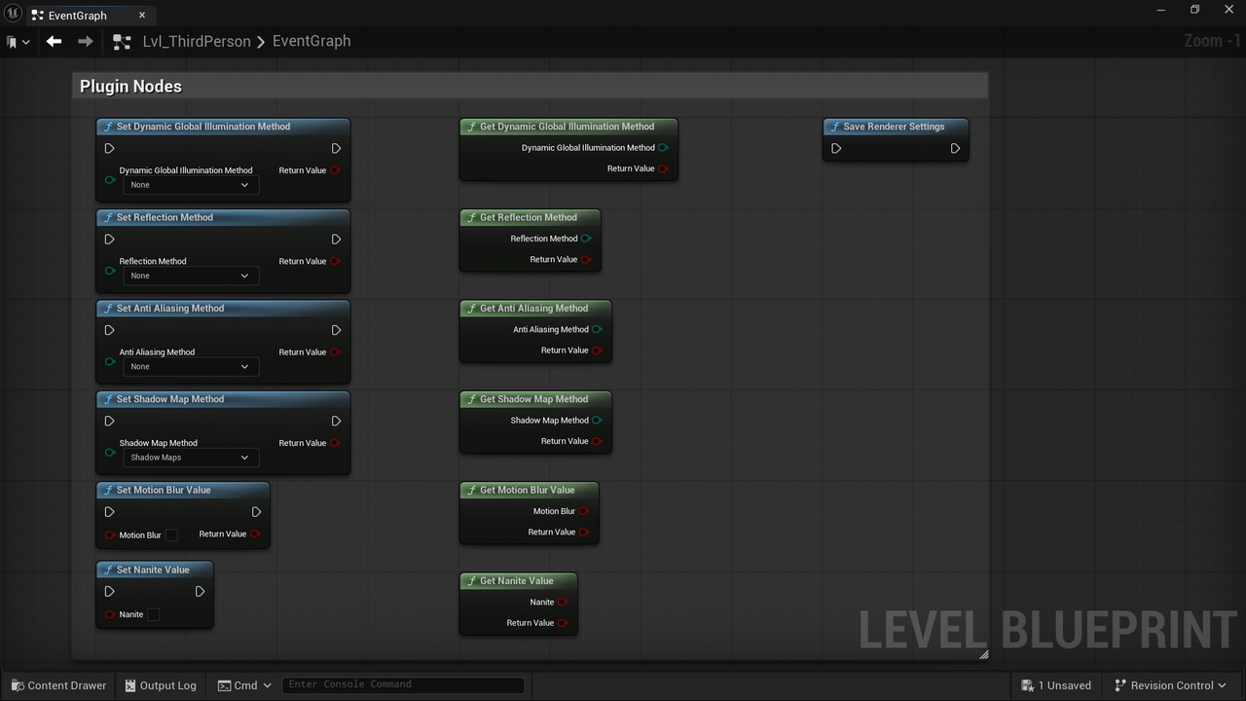Click exec output pin on Set Nanite Value node
The width and height of the screenshot is (1246, 701).
pos(200,592)
